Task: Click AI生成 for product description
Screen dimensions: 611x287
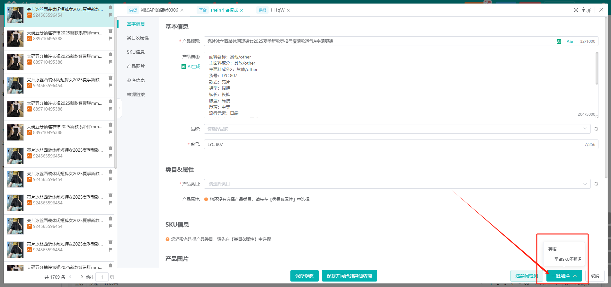Action: [x=191, y=67]
